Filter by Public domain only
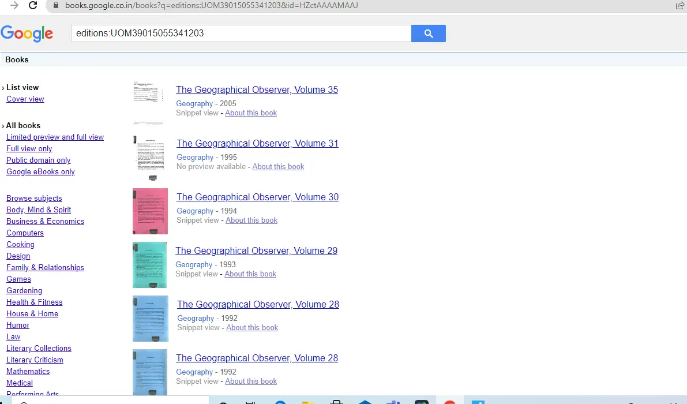The height and width of the screenshot is (404, 687). click(x=38, y=160)
